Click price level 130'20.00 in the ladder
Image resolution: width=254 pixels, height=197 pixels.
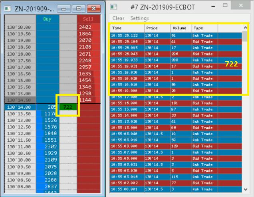coord(20,27)
